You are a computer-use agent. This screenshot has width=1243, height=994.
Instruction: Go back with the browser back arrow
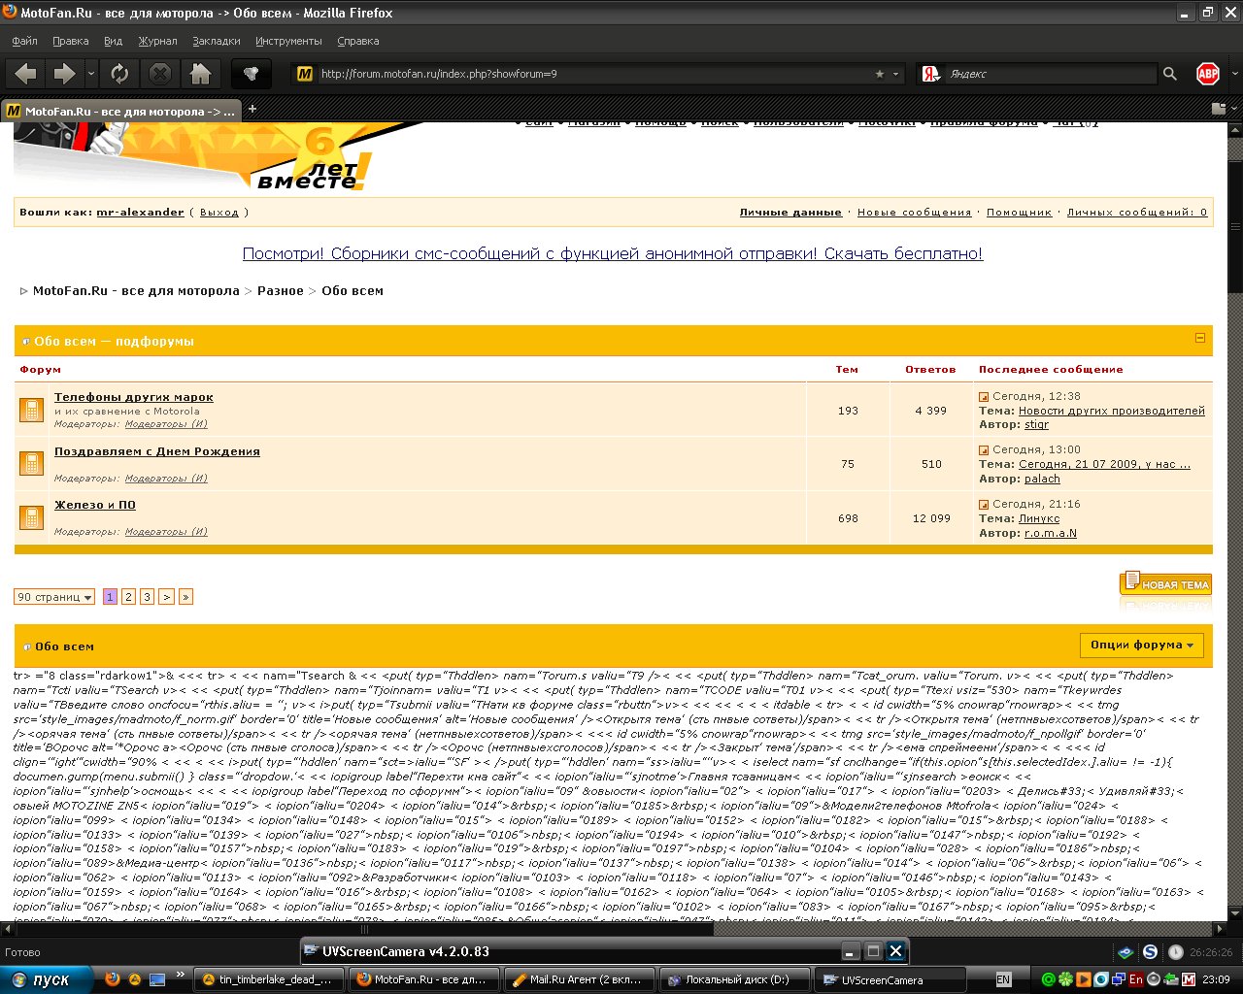(26, 74)
